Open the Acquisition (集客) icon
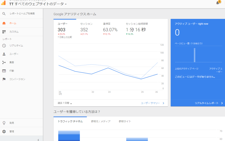225x141 pixels. click(x=4, y=62)
